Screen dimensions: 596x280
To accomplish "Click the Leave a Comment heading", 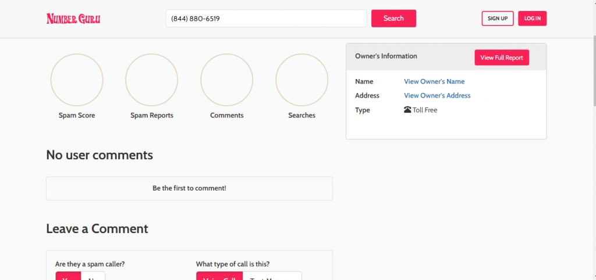I will tap(97, 229).
